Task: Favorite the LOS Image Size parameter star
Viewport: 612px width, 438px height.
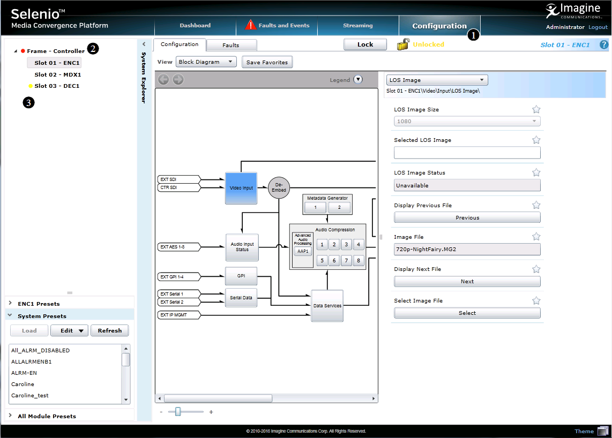Action: [x=536, y=110]
